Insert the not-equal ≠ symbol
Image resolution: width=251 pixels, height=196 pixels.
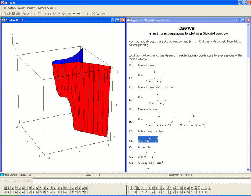153,192
